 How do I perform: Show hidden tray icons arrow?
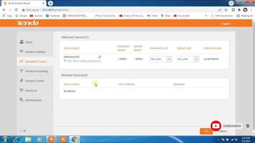[x=218, y=139]
